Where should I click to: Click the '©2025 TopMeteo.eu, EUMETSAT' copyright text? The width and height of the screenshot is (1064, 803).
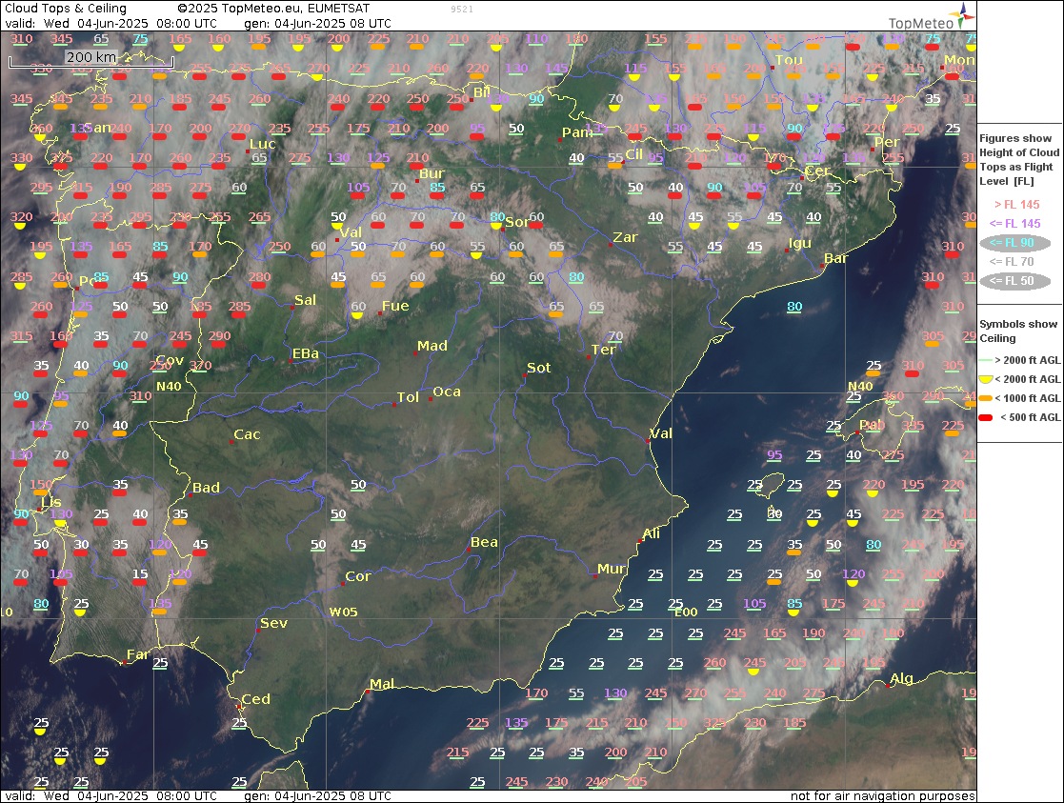point(273,9)
